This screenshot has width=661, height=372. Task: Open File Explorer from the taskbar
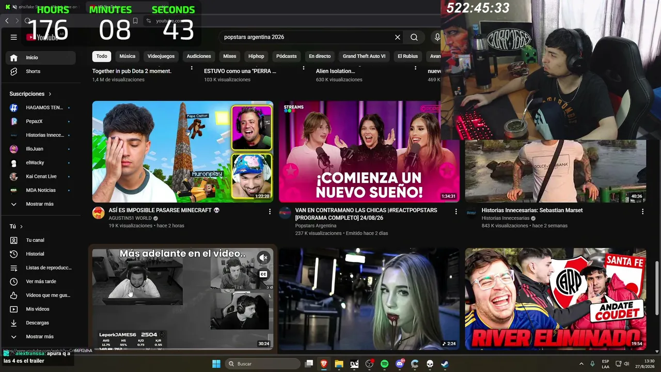[339, 364]
